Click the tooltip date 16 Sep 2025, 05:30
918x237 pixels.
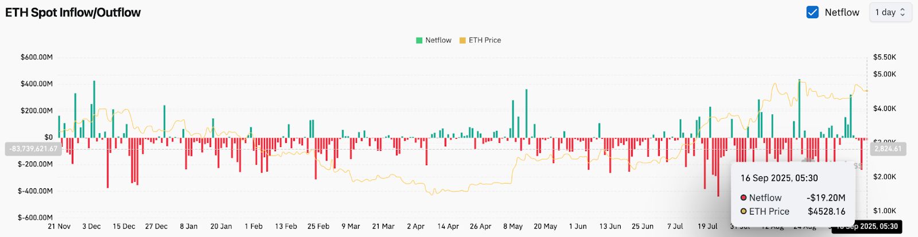tap(779, 178)
